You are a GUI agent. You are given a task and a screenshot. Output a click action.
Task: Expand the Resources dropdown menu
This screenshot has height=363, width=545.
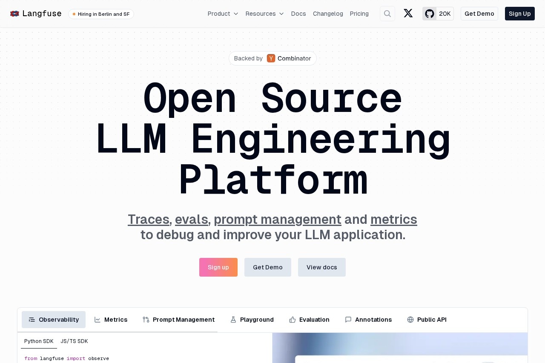(x=264, y=14)
